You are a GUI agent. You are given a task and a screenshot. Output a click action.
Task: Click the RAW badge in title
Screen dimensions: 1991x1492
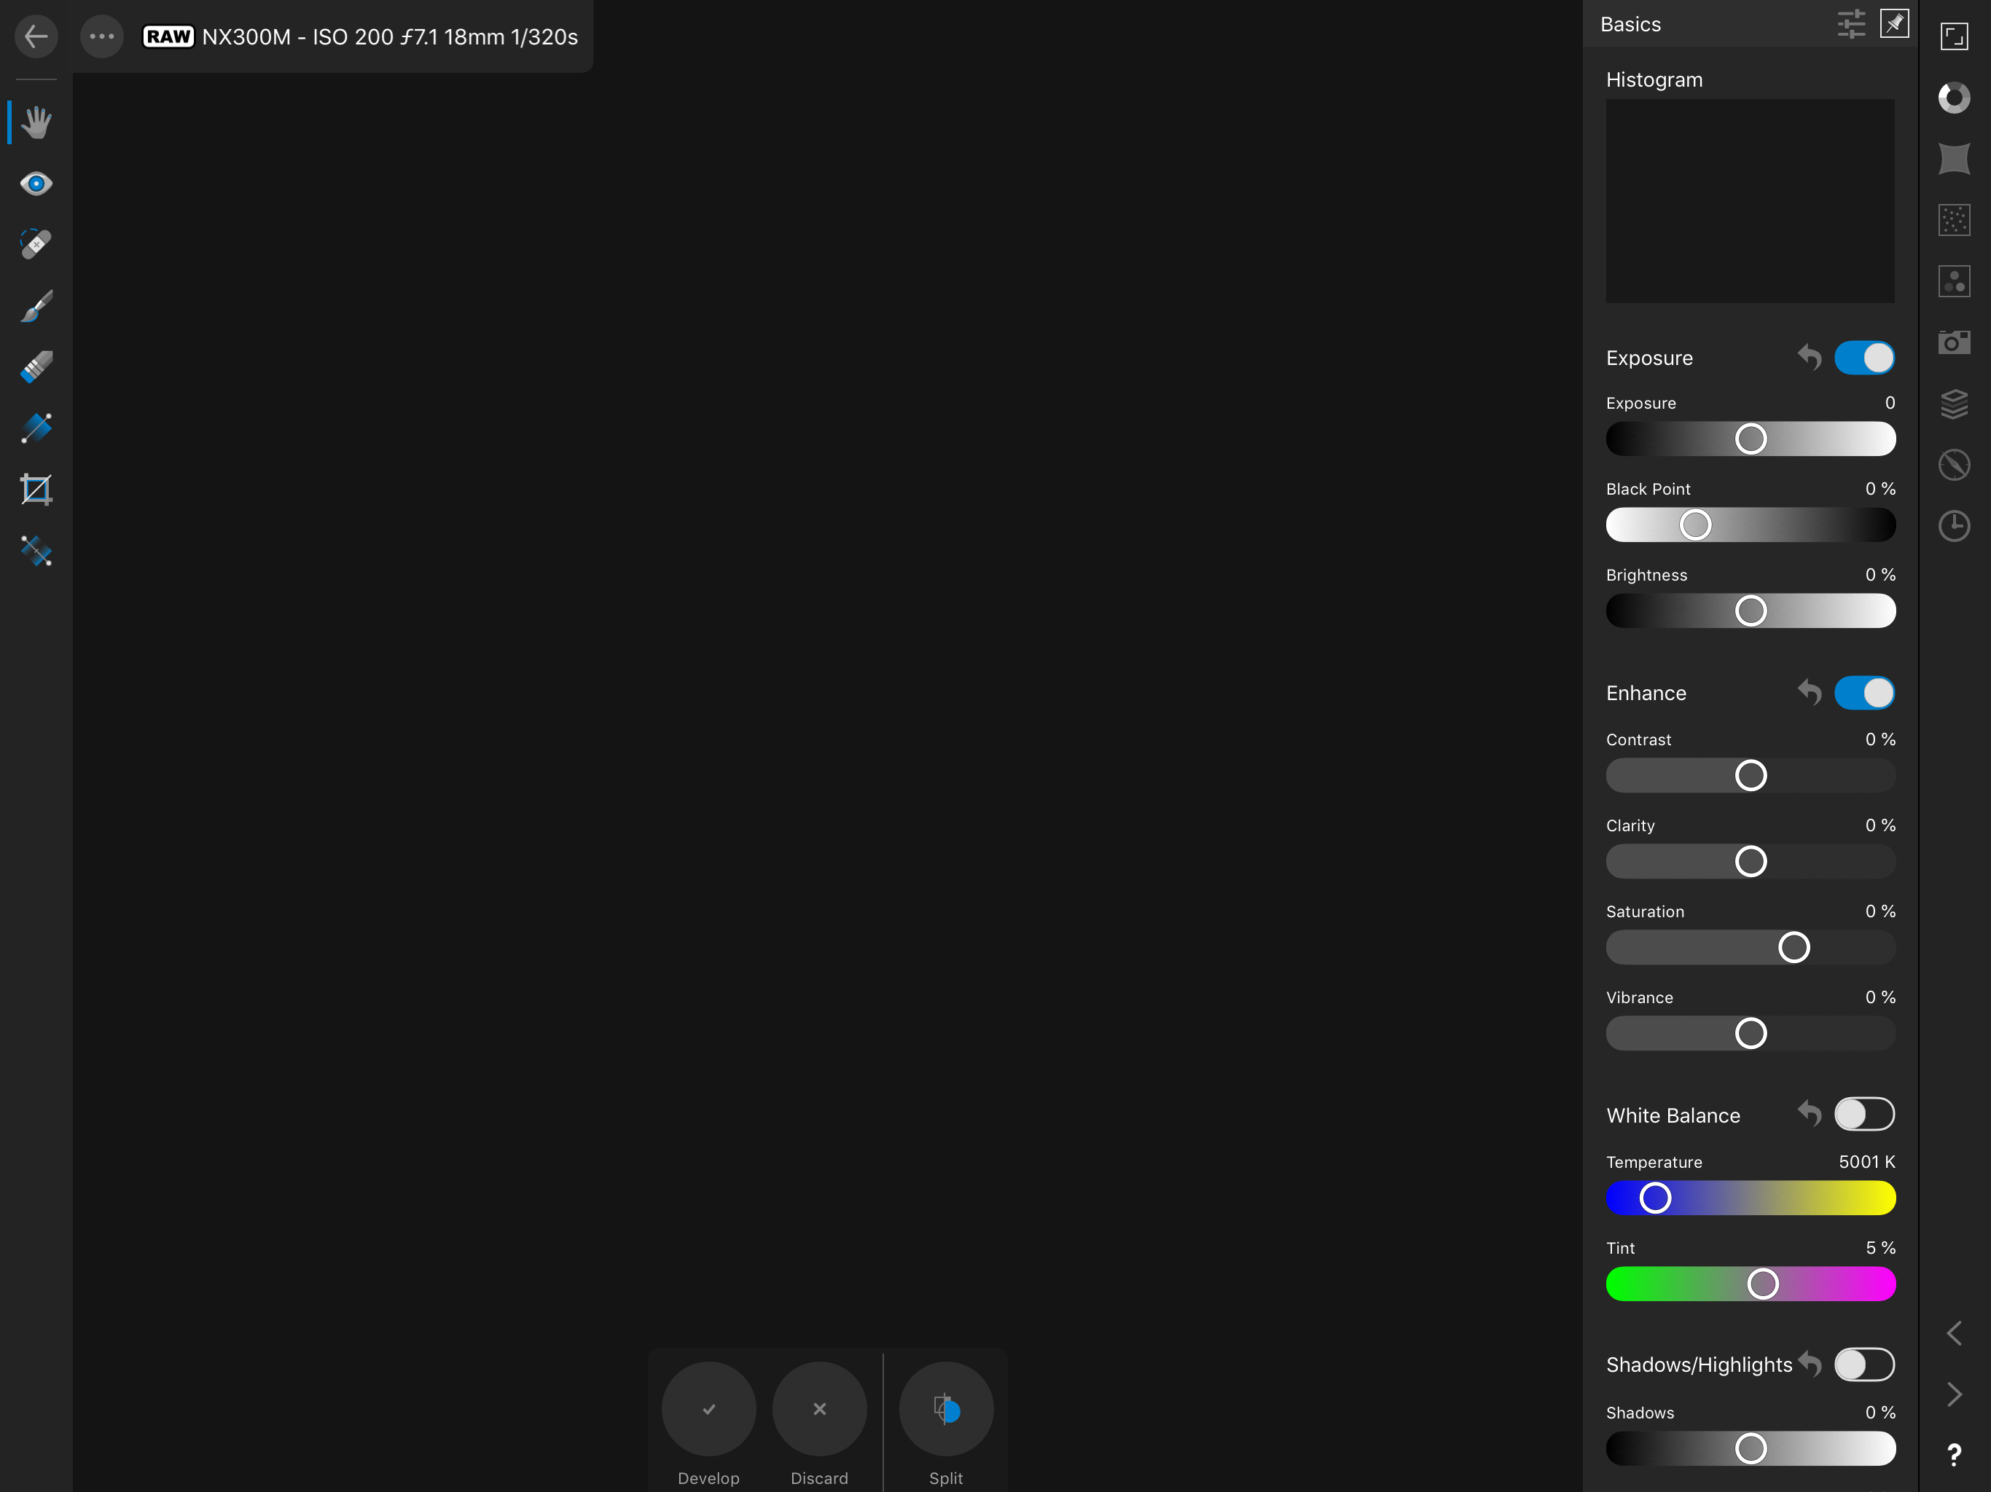(168, 37)
